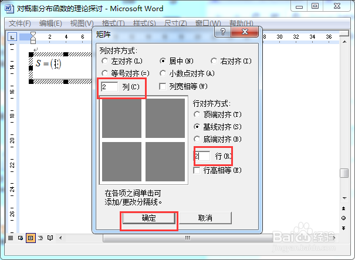
Task: Switch to normal view icon at bottom left
Action: 11,238
